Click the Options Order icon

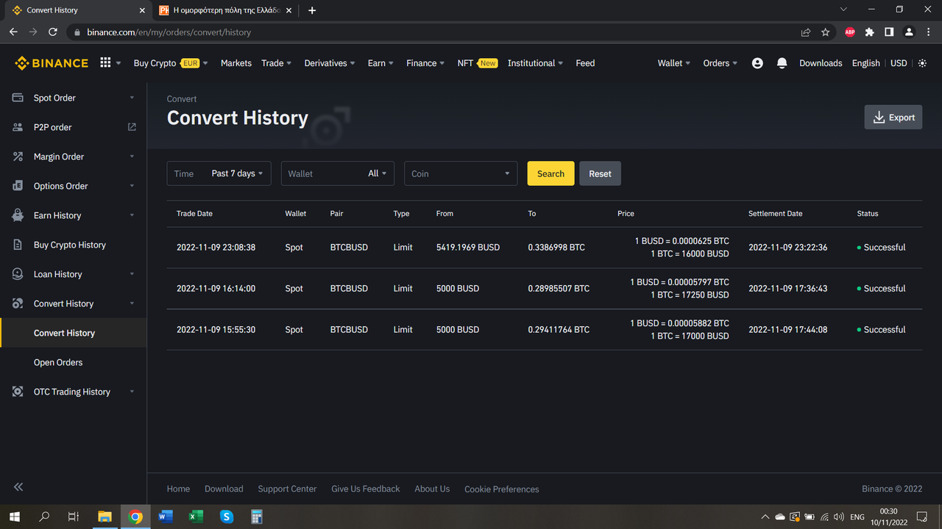[18, 186]
